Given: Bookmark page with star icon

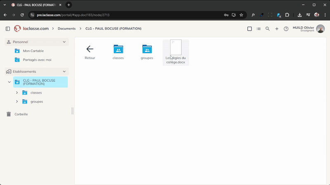Looking at the screenshot, I should (x=241, y=15).
